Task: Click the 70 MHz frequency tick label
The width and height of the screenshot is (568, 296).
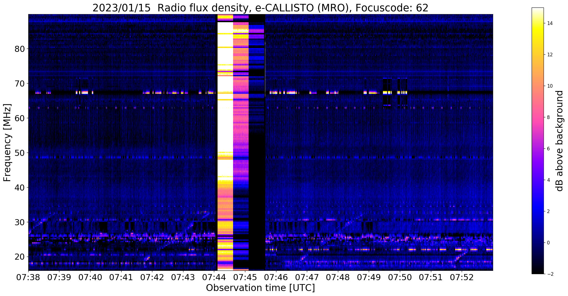Action: (x=19, y=84)
